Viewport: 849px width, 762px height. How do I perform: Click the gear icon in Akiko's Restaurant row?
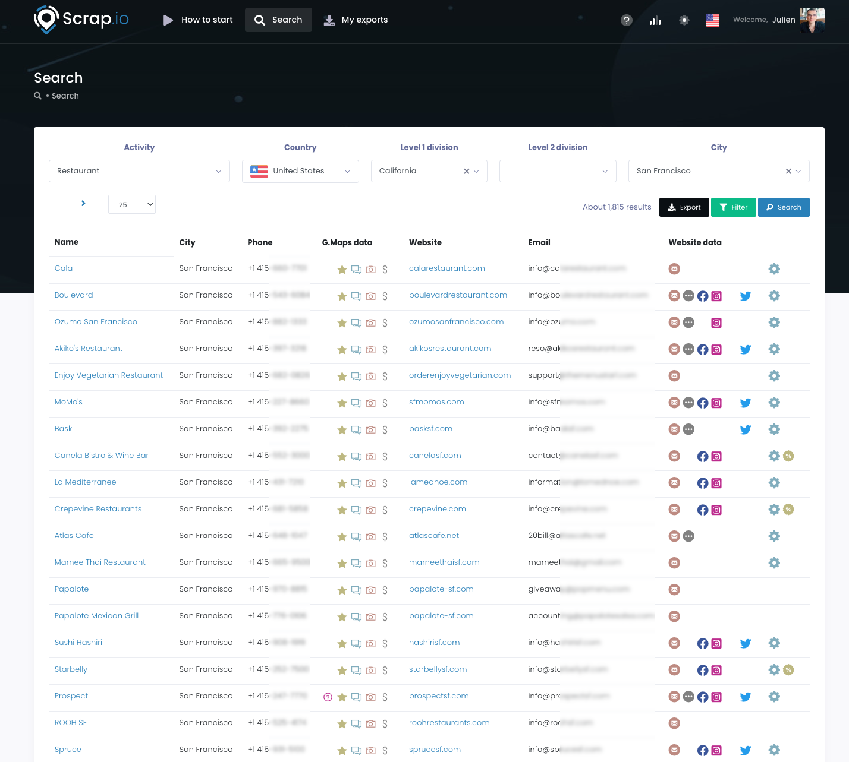point(774,349)
